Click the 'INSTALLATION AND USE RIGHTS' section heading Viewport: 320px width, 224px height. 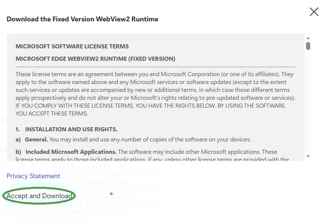click(71, 129)
